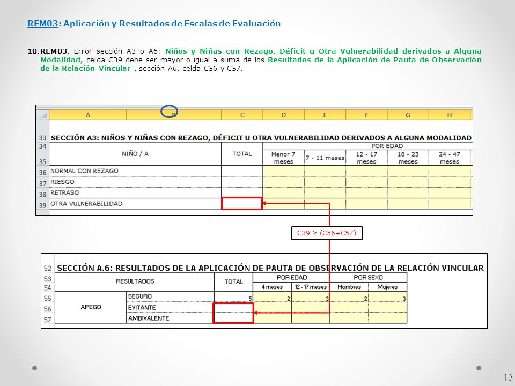Click 12 - 17 meses heading in section A3
The image size is (515, 386).
click(366, 158)
